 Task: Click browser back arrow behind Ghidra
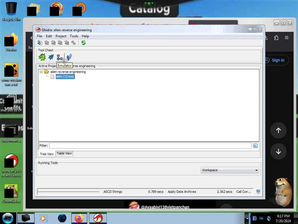click(x=31, y=38)
